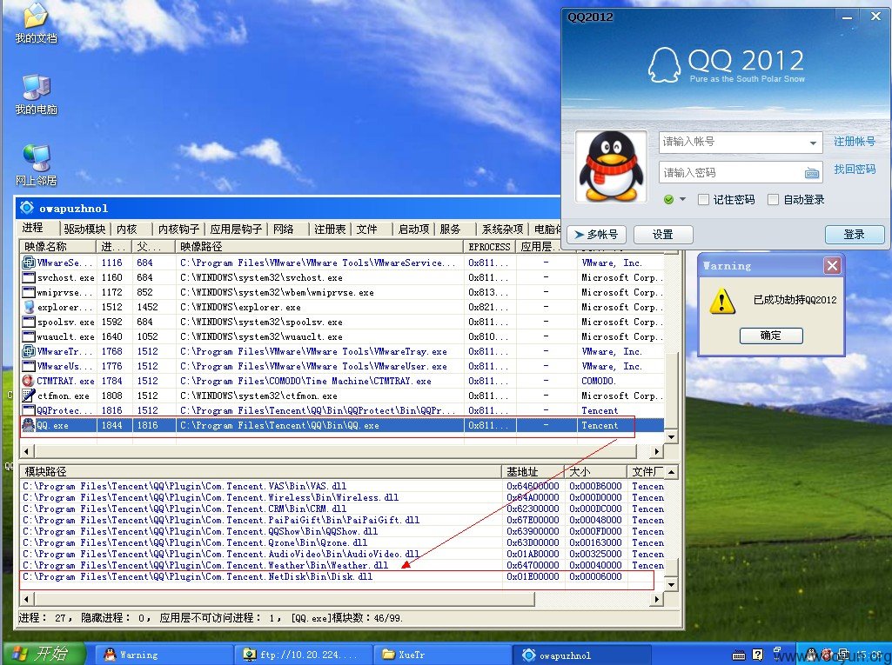Image resolution: width=892 pixels, height=665 pixels.
Task: Click the help question mark tray icon
Action: pos(758,655)
